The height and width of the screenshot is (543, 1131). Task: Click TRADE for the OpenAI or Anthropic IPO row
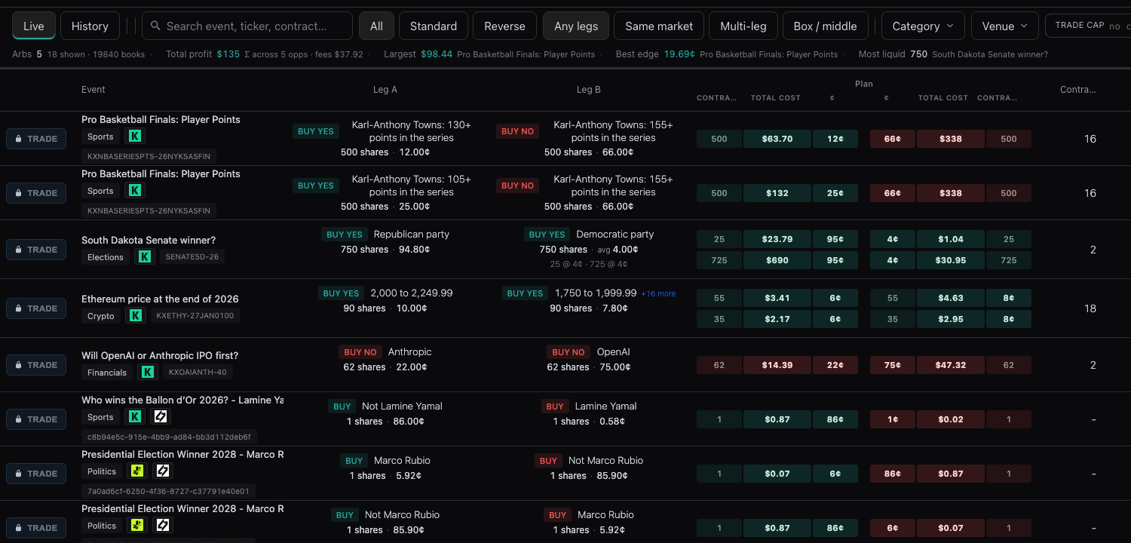point(36,365)
